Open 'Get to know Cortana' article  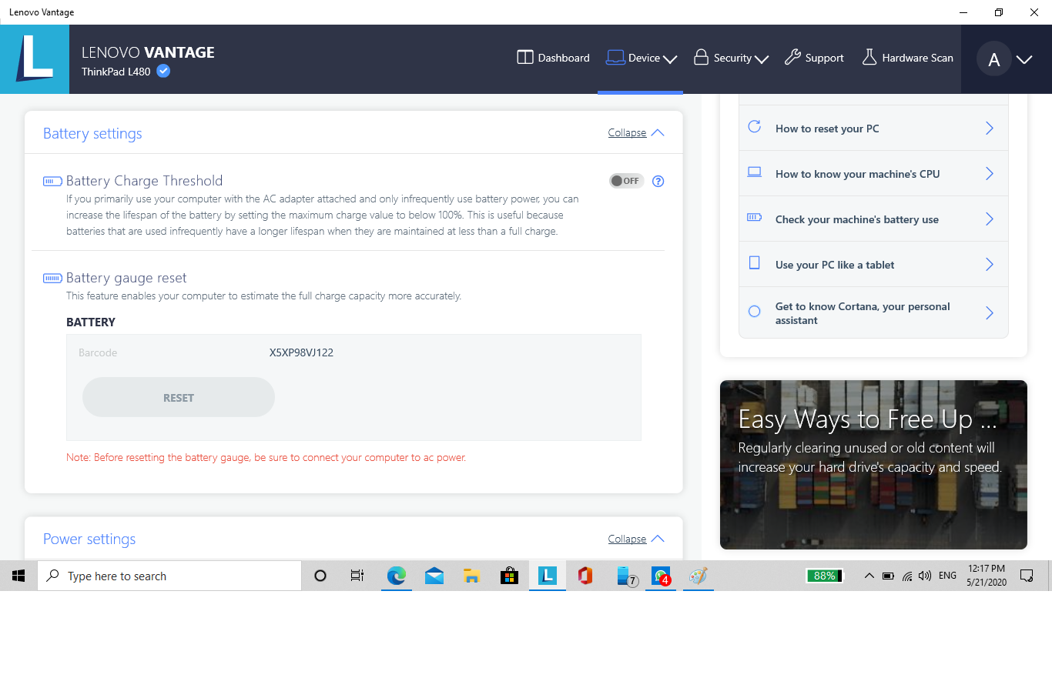click(x=873, y=312)
